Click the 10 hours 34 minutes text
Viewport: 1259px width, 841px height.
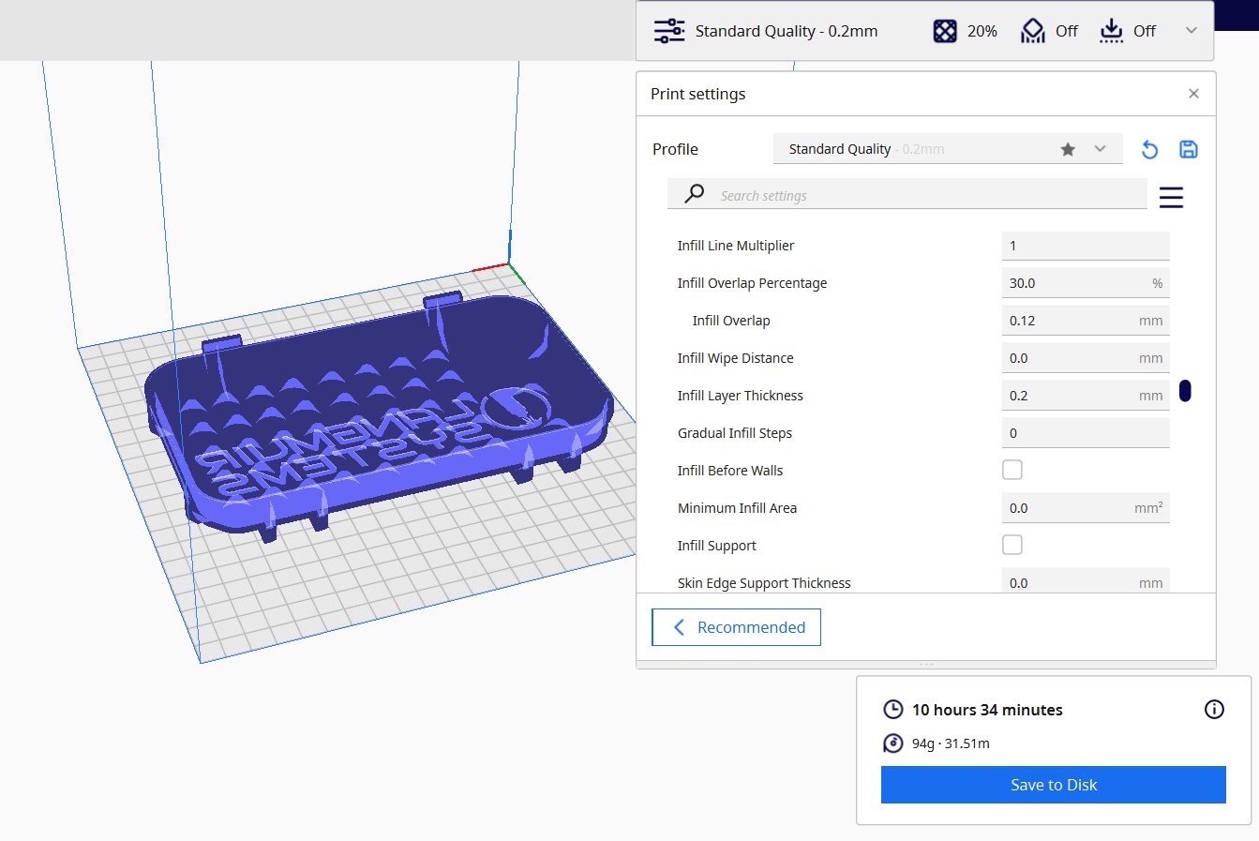tap(987, 710)
